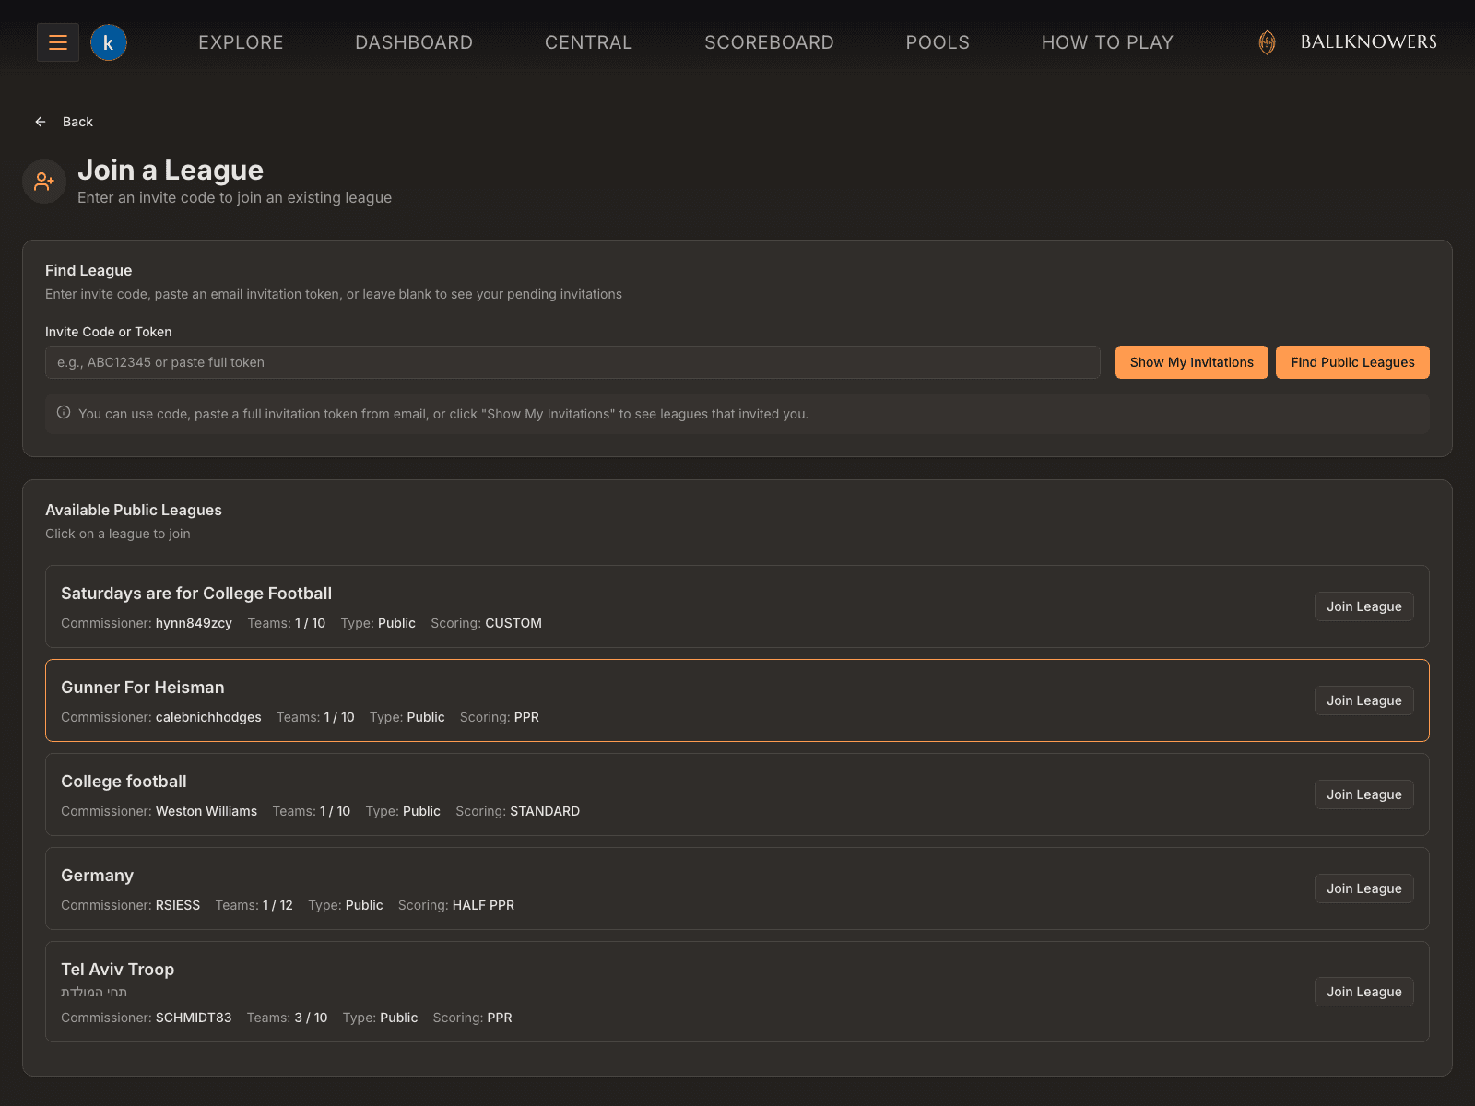The image size is (1475, 1106).
Task: Open How To Play
Action: 1107,42
